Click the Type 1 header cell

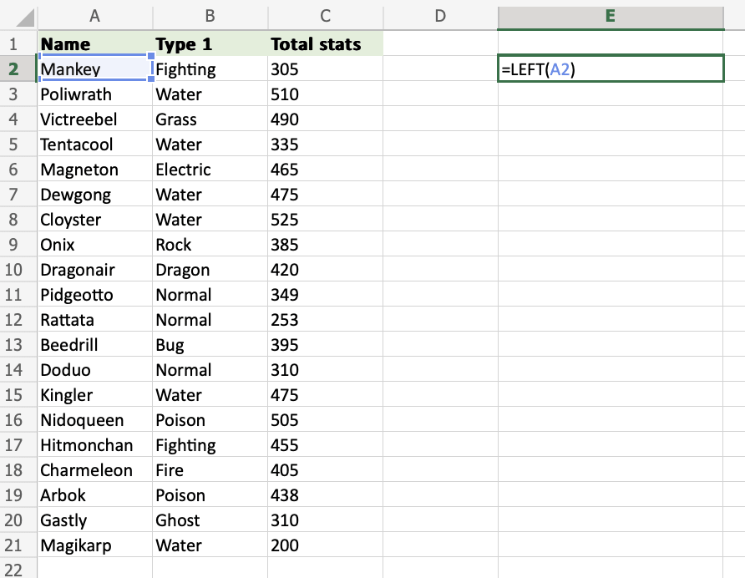(210, 44)
